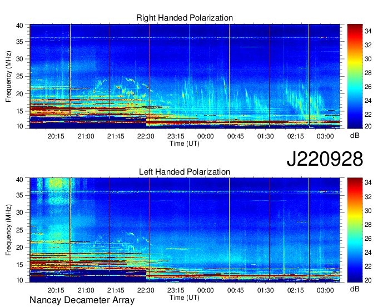
Task: Click 21:00 tick on Left Handed time axis
Action: click(86, 290)
